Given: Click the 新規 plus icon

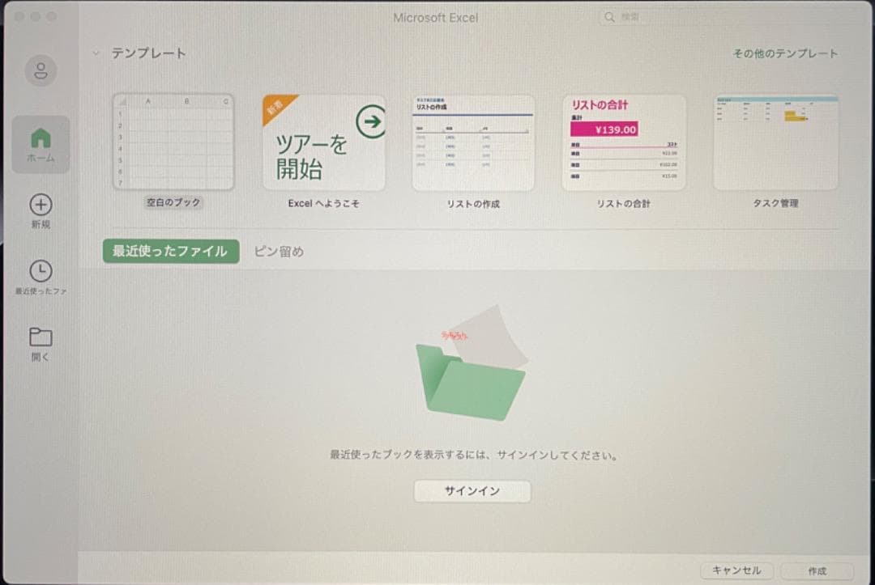Looking at the screenshot, I should (x=41, y=204).
